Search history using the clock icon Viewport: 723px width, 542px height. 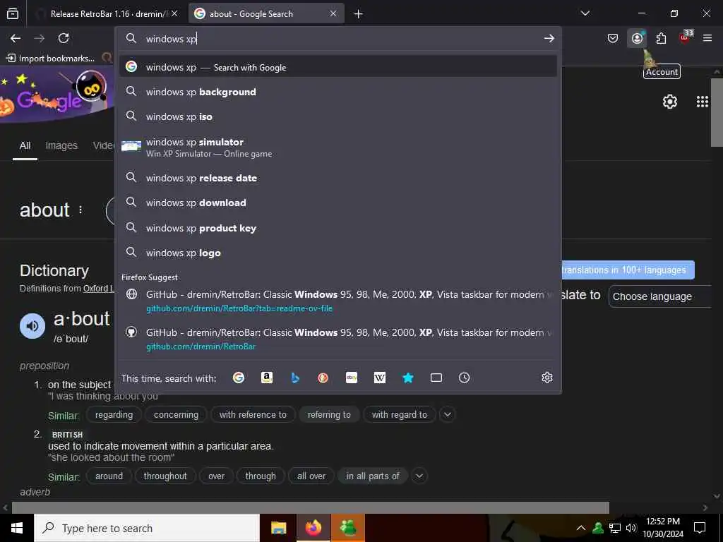click(465, 378)
